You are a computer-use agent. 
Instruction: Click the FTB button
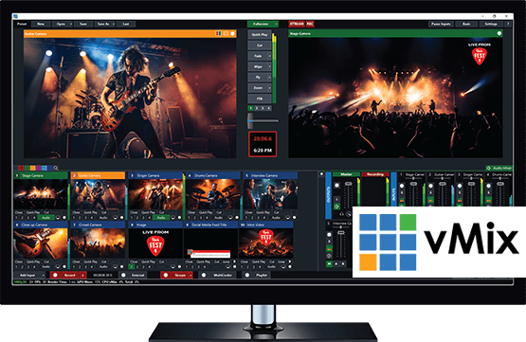[260, 99]
